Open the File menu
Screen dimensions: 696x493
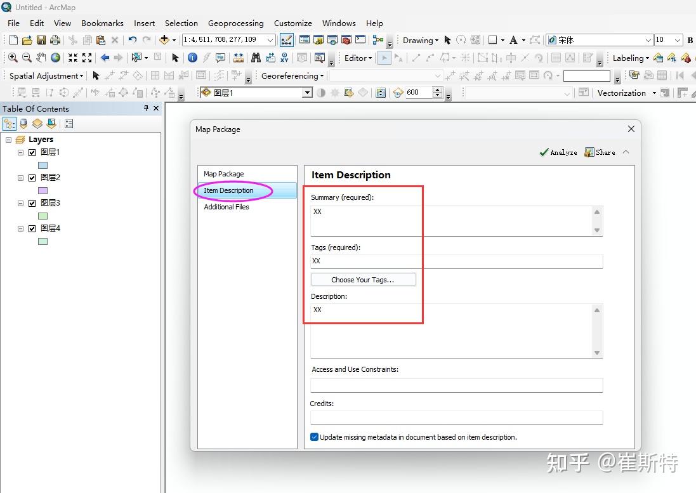click(x=13, y=23)
